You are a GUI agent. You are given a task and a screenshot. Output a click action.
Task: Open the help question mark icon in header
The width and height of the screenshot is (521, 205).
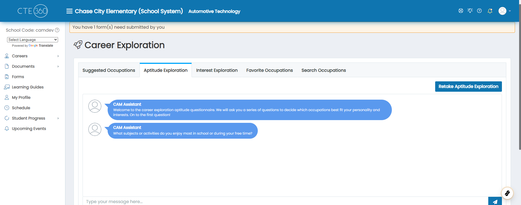(x=479, y=11)
